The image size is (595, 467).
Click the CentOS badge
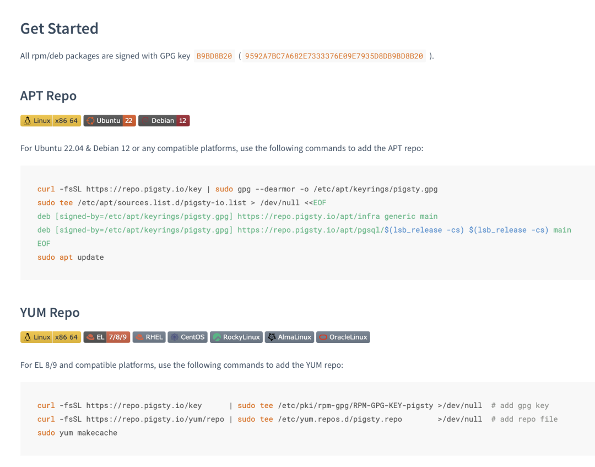[x=187, y=337]
